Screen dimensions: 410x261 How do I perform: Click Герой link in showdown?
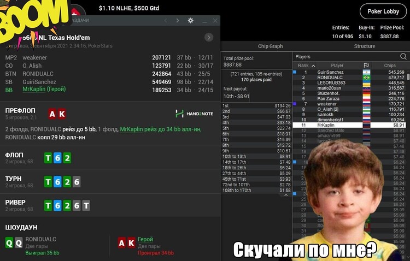[x=145, y=239]
